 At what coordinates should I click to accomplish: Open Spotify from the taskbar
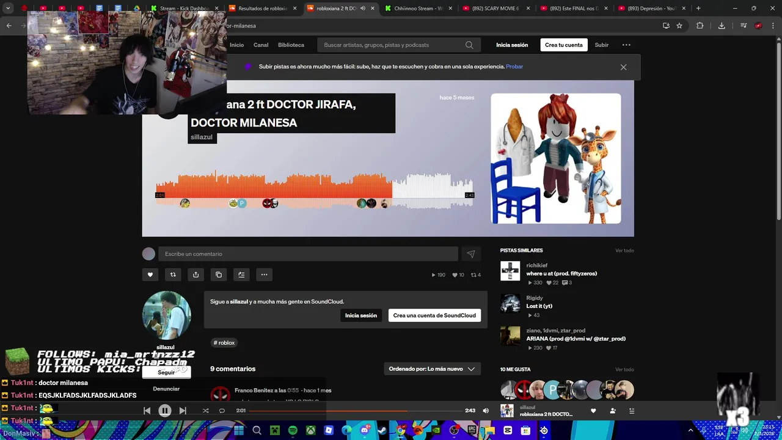click(293, 431)
